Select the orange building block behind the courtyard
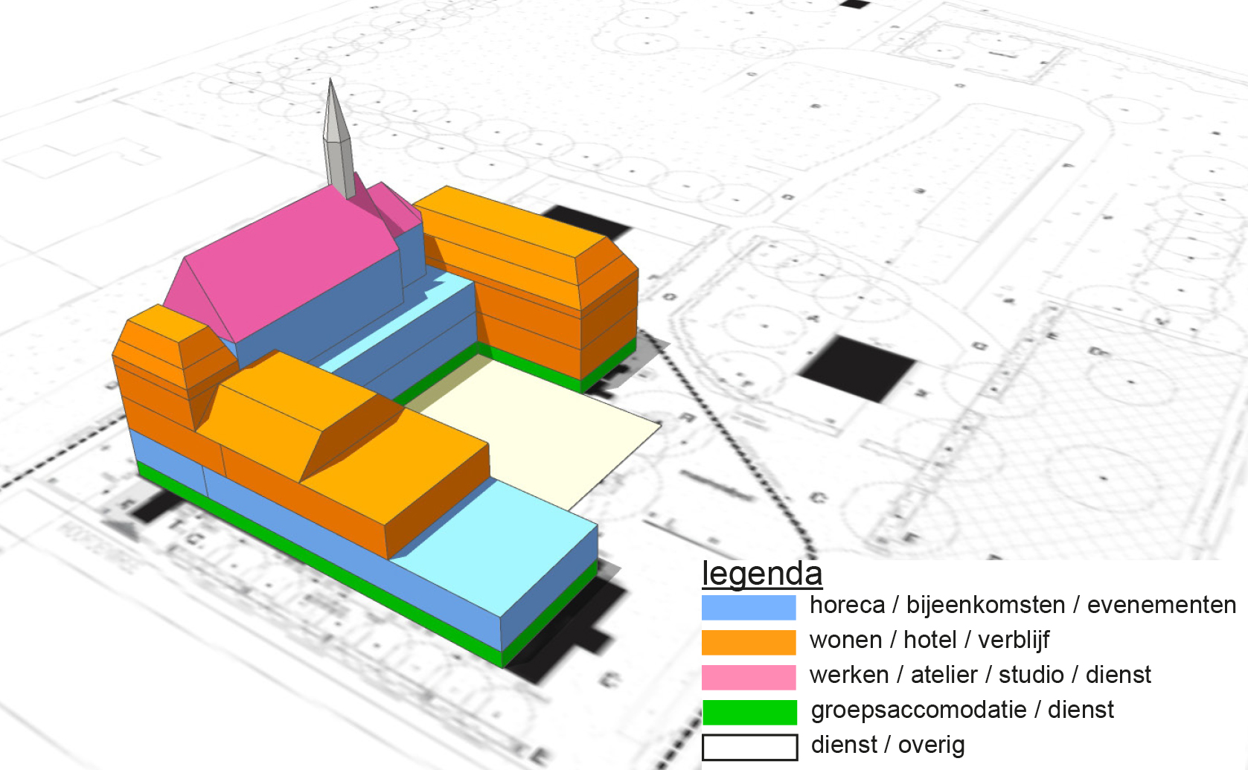 tap(528, 290)
